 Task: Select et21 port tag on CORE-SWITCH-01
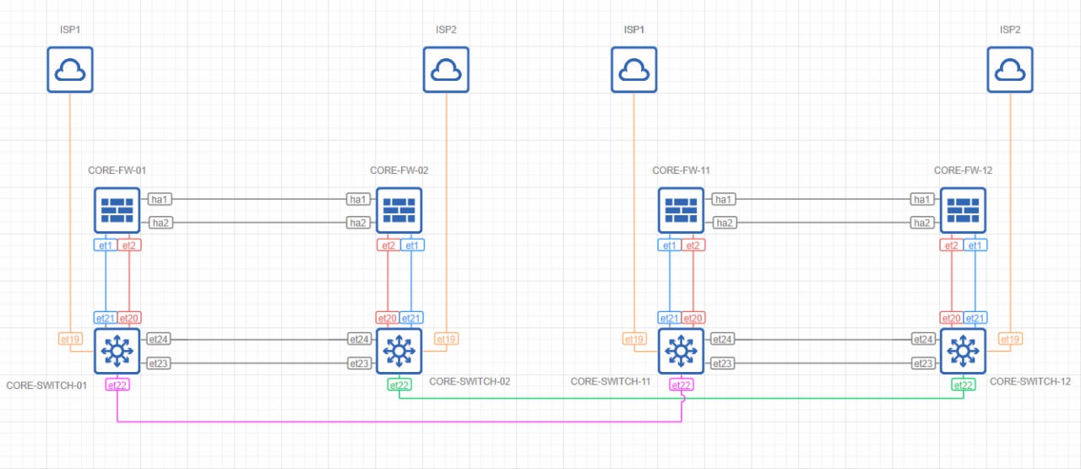click(106, 318)
